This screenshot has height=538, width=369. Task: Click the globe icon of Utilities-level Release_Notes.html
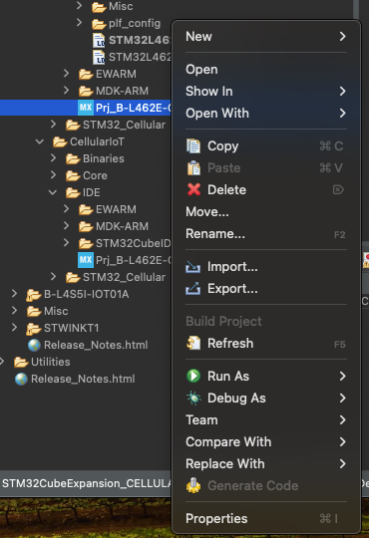21,379
